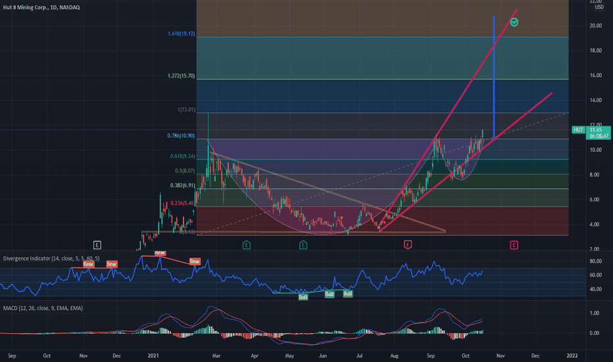Select the 0.5(8.07) Fibonacci level label
613x362 pixels.
pos(185,171)
